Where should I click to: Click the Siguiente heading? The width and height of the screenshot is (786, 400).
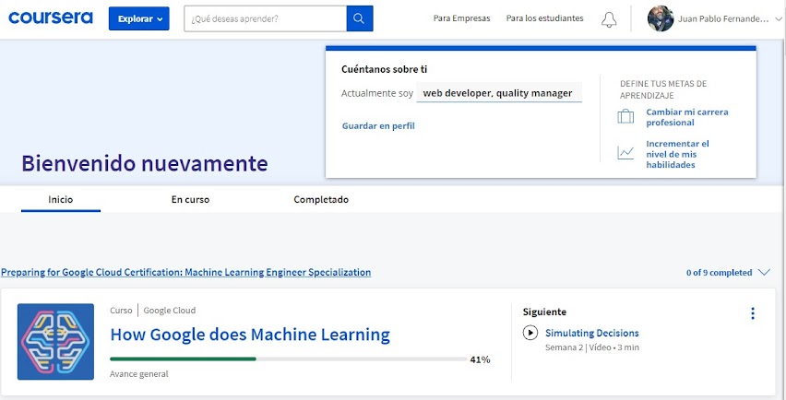click(544, 312)
